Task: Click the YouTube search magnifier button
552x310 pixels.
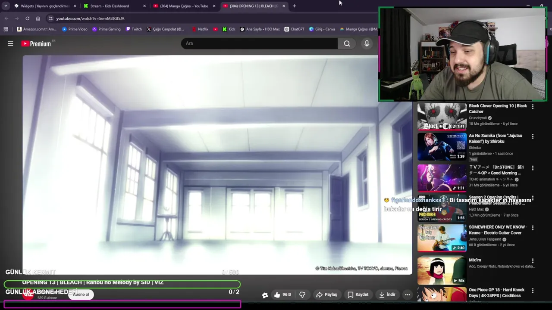Action: (347, 43)
